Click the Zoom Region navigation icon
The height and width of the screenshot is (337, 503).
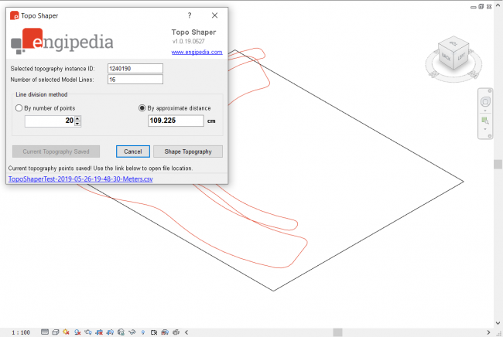[485, 121]
